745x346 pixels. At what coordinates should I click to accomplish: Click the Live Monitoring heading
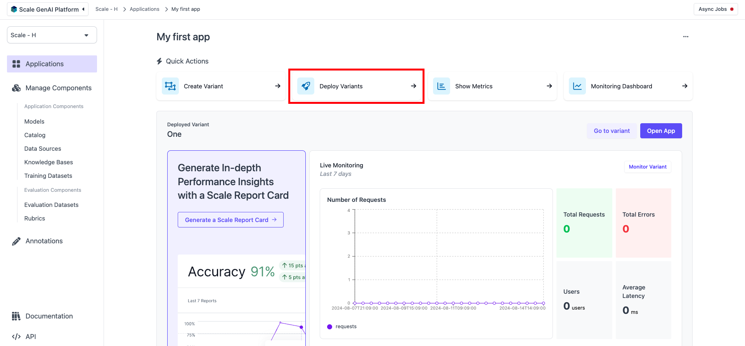(x=341, y=165)
